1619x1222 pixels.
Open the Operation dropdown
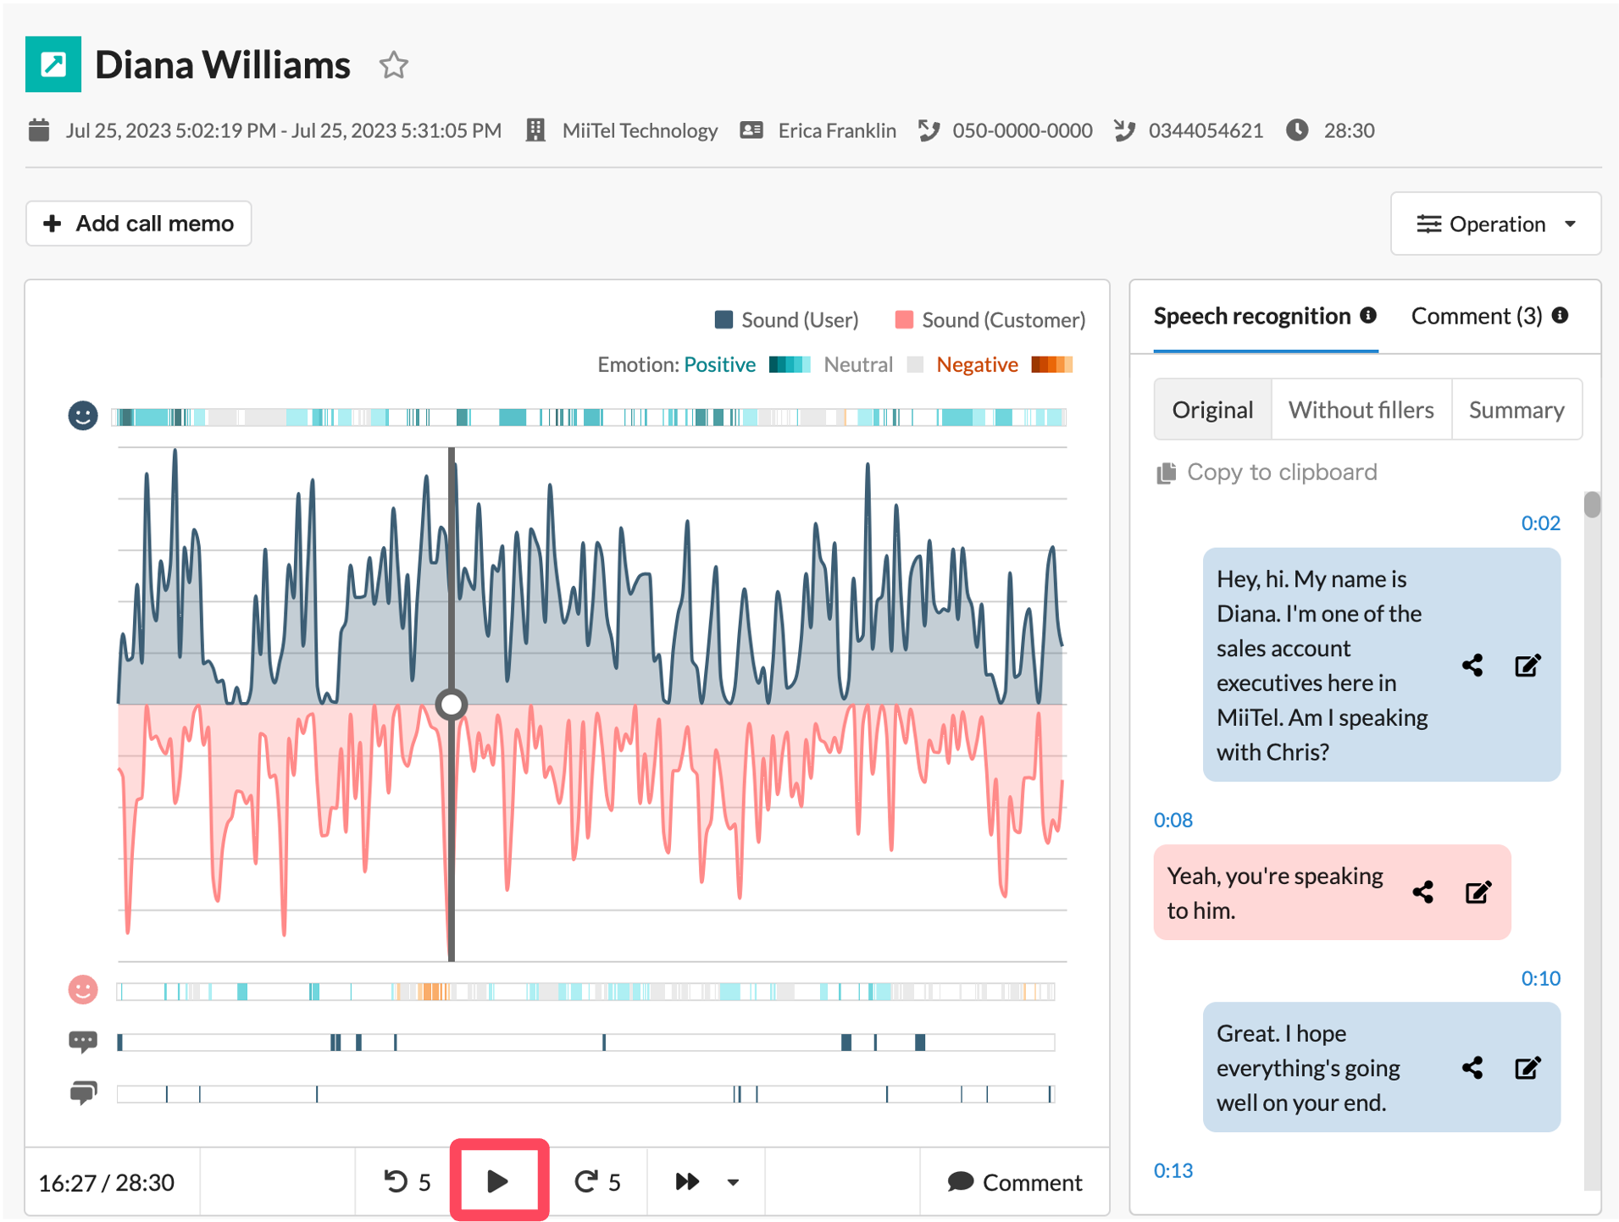pyautogui.click(x=1495, y=224)
